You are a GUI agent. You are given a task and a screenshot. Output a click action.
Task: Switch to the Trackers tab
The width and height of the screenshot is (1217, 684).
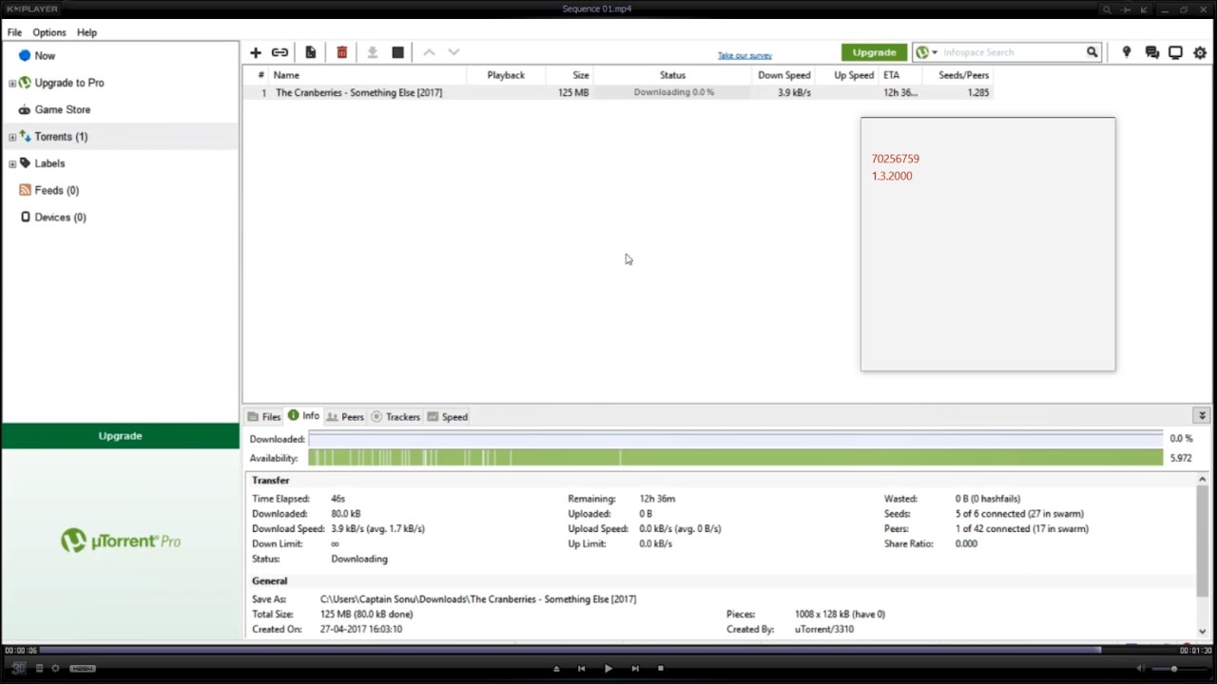pos(396,417)
